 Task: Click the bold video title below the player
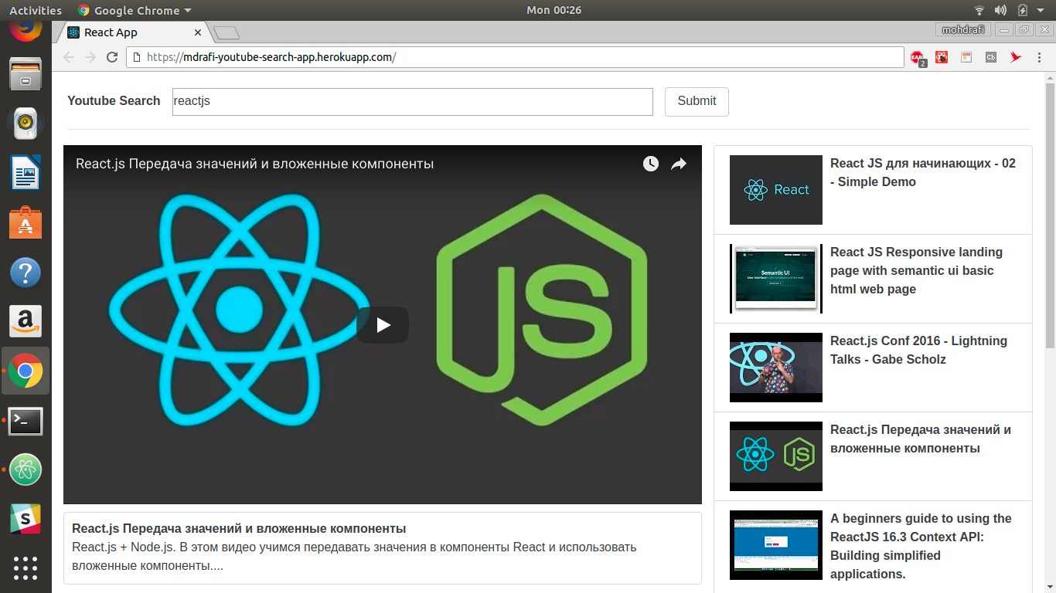[x=239, y=529]
